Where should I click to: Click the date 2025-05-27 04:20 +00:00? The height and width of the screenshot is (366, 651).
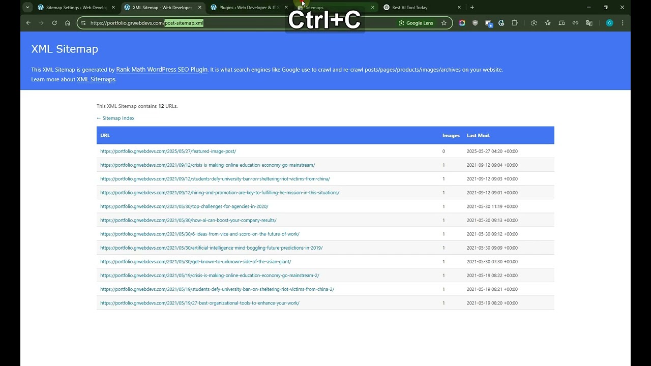click(492, 151)
